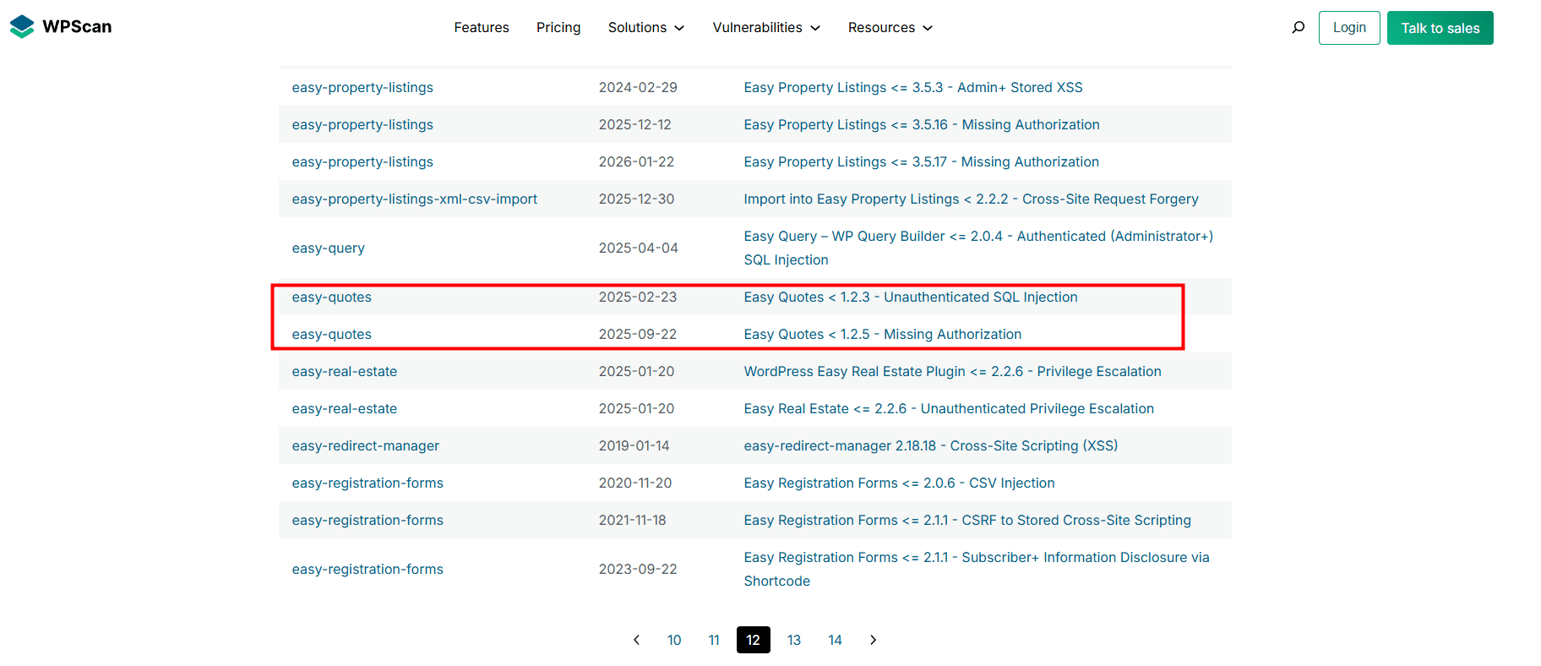This screenshot has height=666, width=1541.
Task: Open easy-redirect-manager 2.18.18 XSS vulnerability
Action: tap(930, 446)
